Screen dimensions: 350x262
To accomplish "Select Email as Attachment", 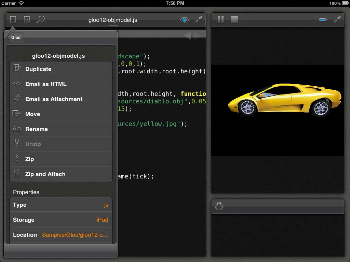I will click(x=61, y=99).
